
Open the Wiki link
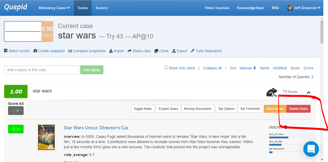[275, 8]
